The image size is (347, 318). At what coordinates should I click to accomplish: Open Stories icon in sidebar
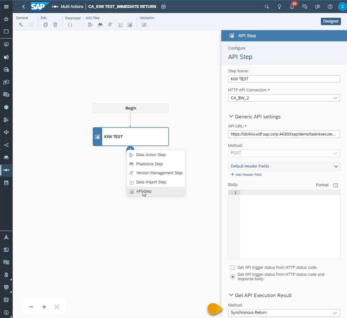click(6, 44)
